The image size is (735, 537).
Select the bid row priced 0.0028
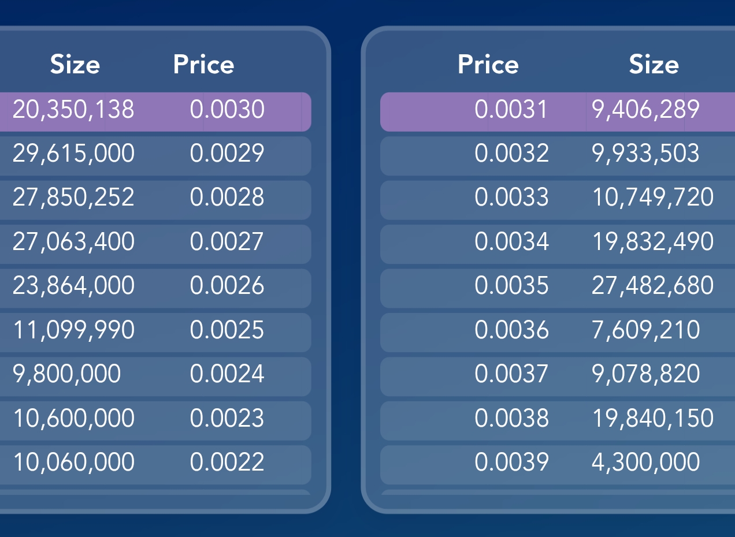(155, 200)
